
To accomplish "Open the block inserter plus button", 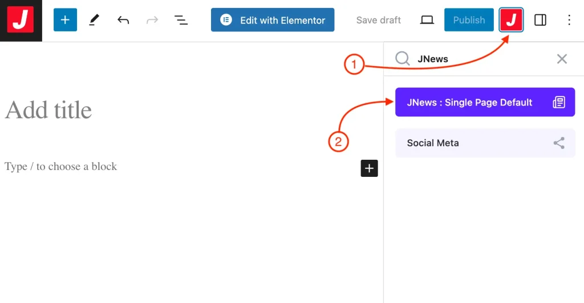I will (x=65, y=20).
